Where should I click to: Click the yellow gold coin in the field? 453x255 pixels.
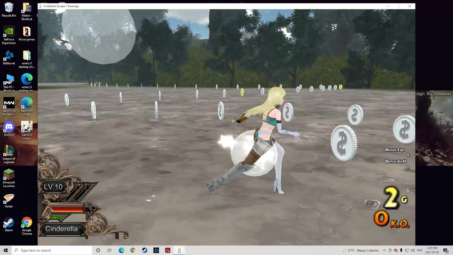point(242,92)
